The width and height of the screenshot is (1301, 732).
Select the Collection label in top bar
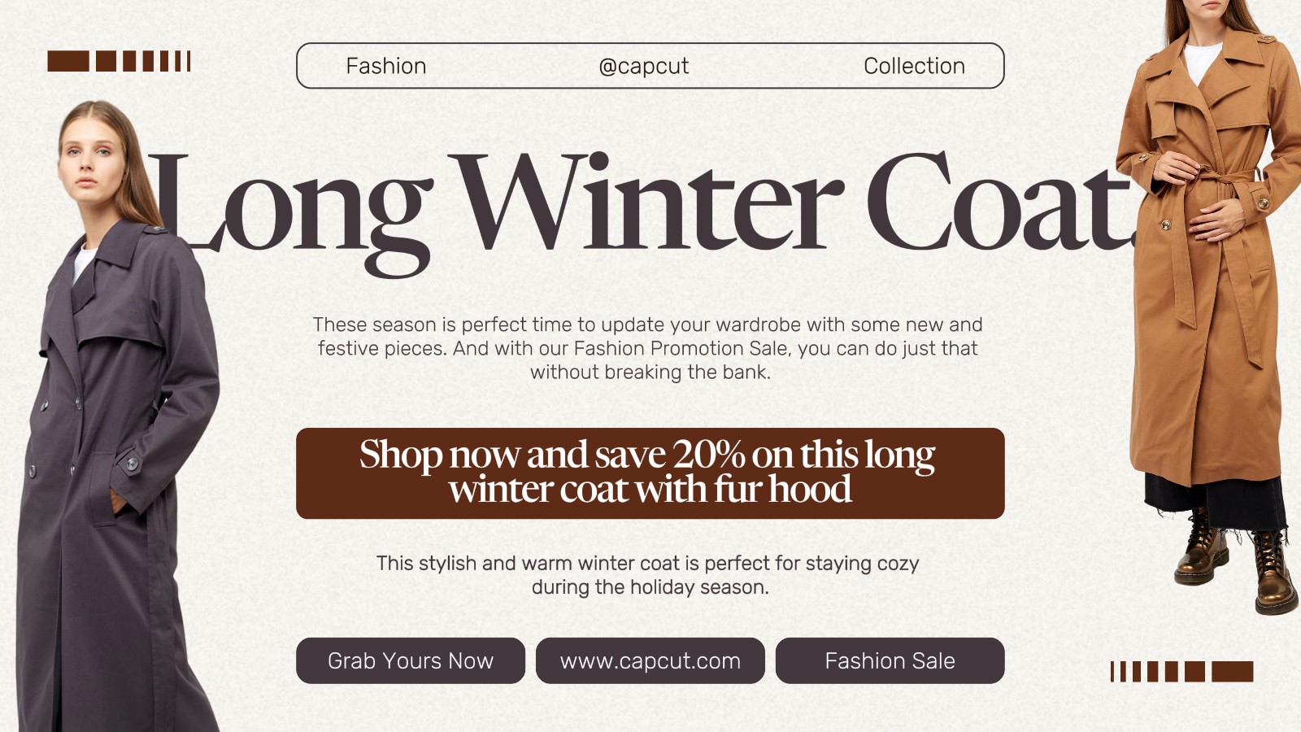coord(914,66)
